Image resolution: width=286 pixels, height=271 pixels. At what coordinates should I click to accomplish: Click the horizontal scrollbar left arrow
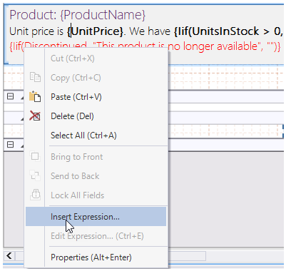click(9, 256)
